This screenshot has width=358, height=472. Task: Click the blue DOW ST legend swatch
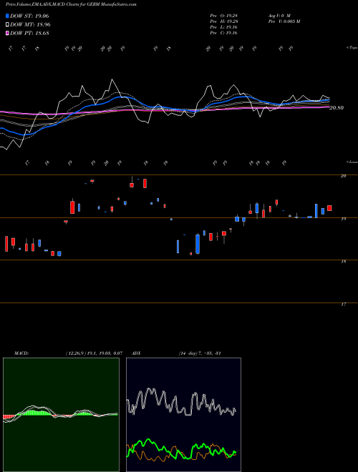coord(7,16)
